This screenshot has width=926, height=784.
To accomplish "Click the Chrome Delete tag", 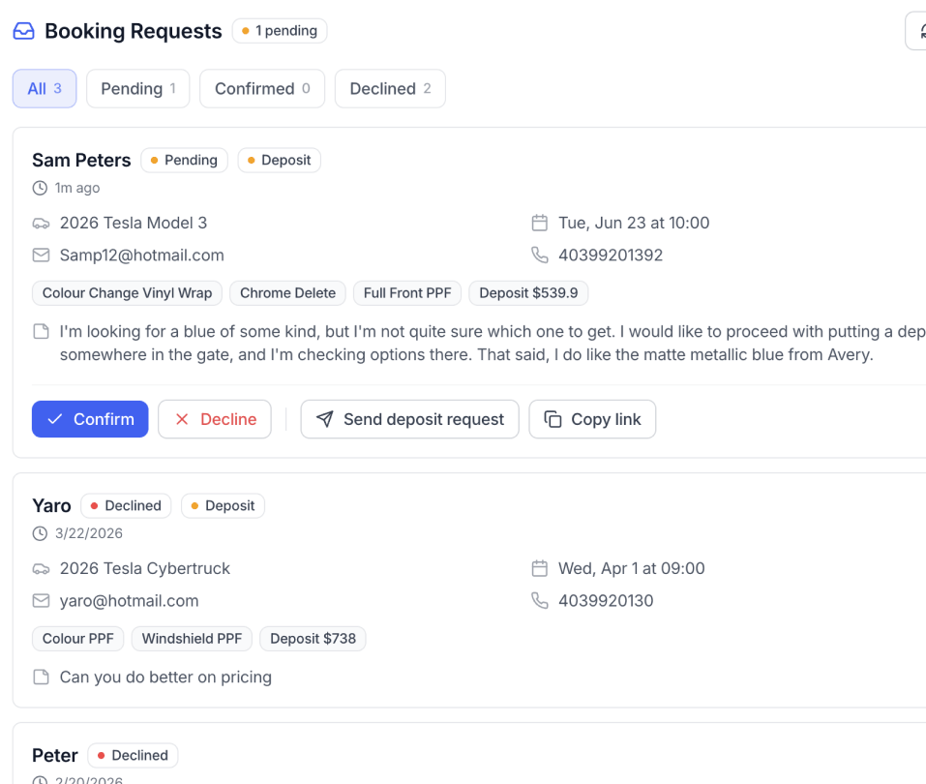I will click(287, 293).
